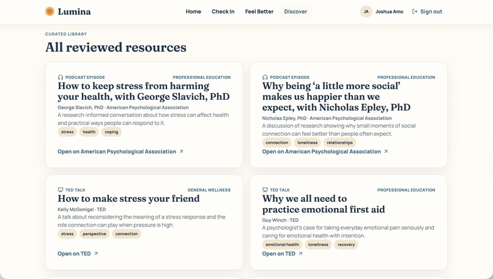Open the Guy Winch talk on TED
The height and width of the screenshot is (279, 493).
(x=283, y=254)
